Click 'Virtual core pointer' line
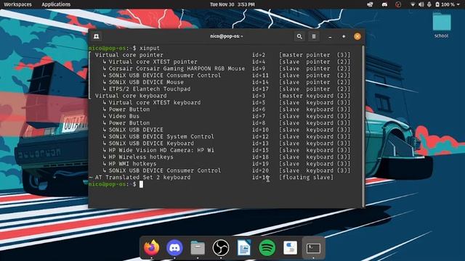The image size is (465, 261). 129,55
